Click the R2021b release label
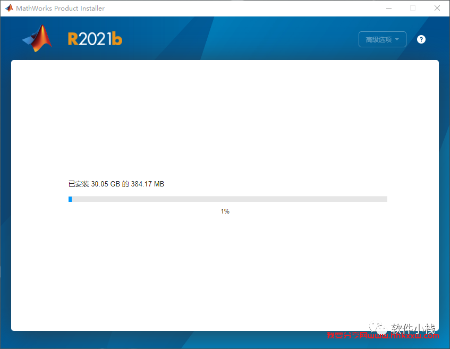Image resolution: width=450 pixels, height=349 pixels. coord(95,39)
